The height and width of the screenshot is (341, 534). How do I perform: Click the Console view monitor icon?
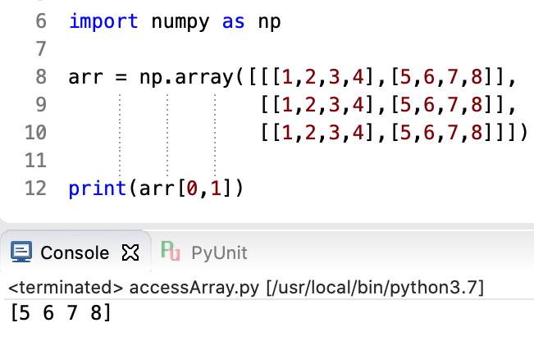point(22,252)
